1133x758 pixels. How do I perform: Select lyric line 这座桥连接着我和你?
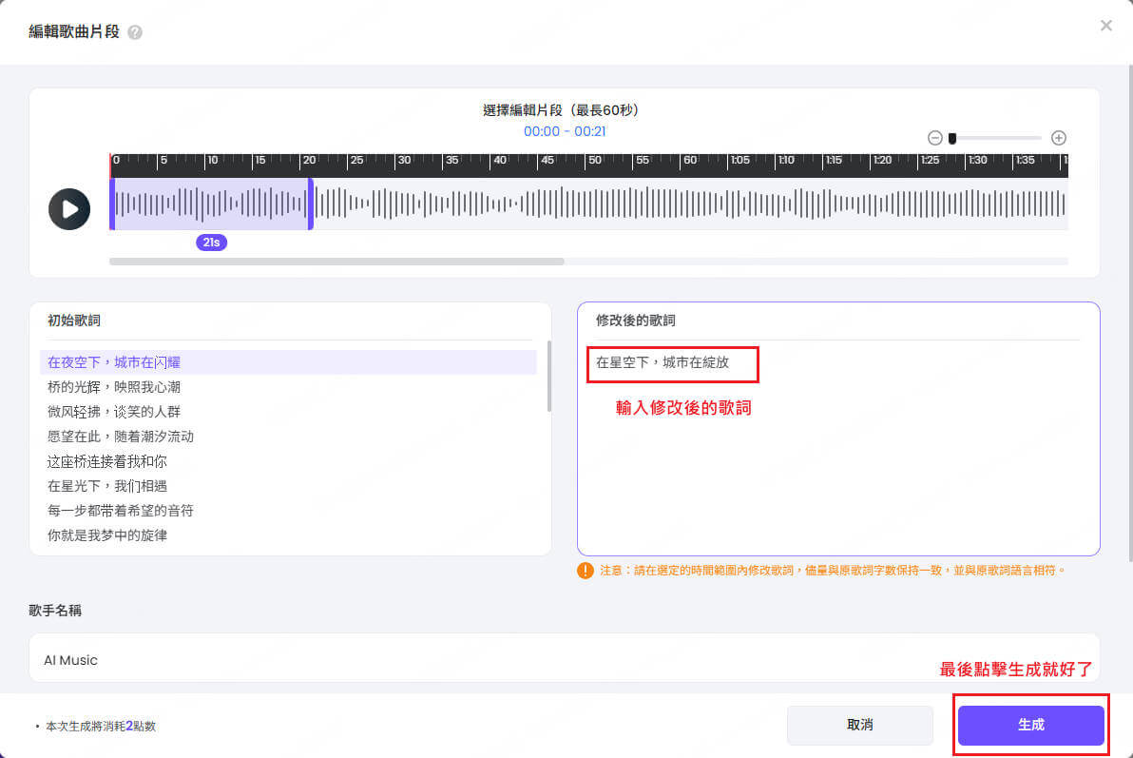(x=107, y=461)
